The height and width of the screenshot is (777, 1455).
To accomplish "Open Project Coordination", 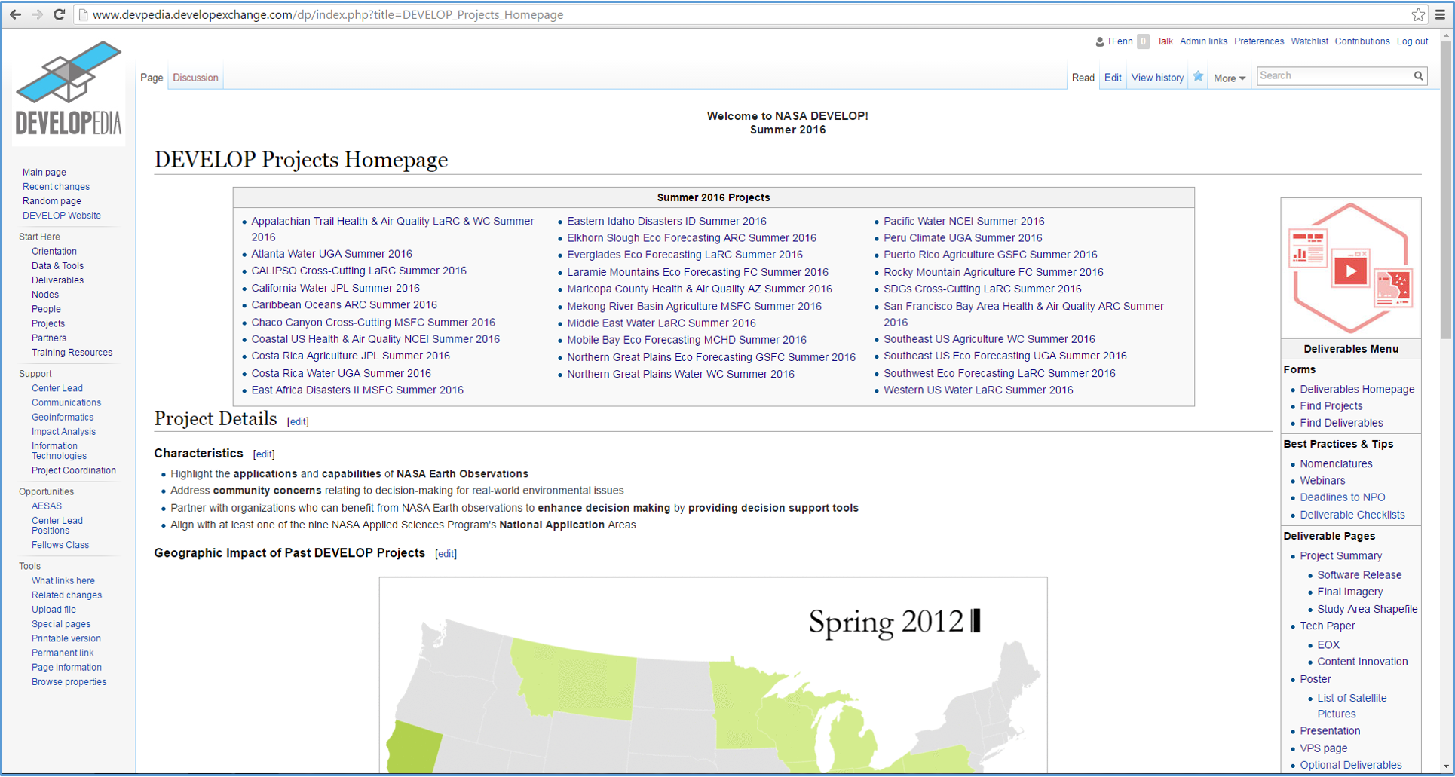I will click(x=74, y=470).
